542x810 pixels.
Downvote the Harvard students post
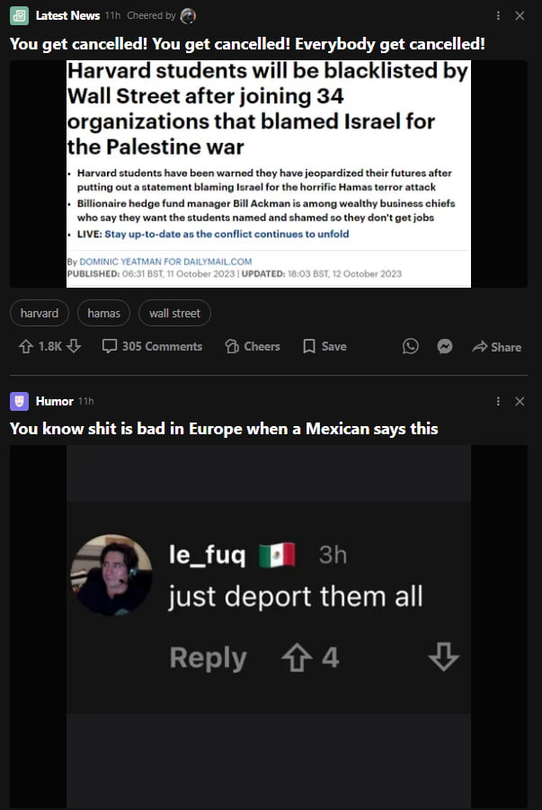pyautogui.click(x=74, y=346)
